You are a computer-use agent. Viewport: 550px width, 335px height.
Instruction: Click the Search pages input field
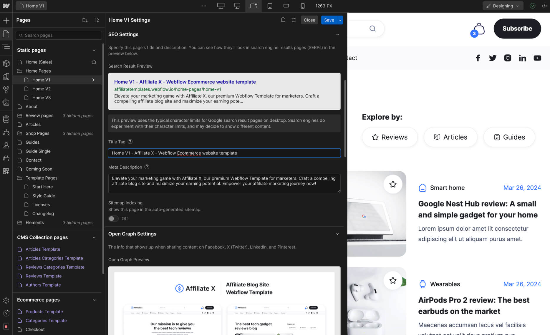[x=58, y=35]
